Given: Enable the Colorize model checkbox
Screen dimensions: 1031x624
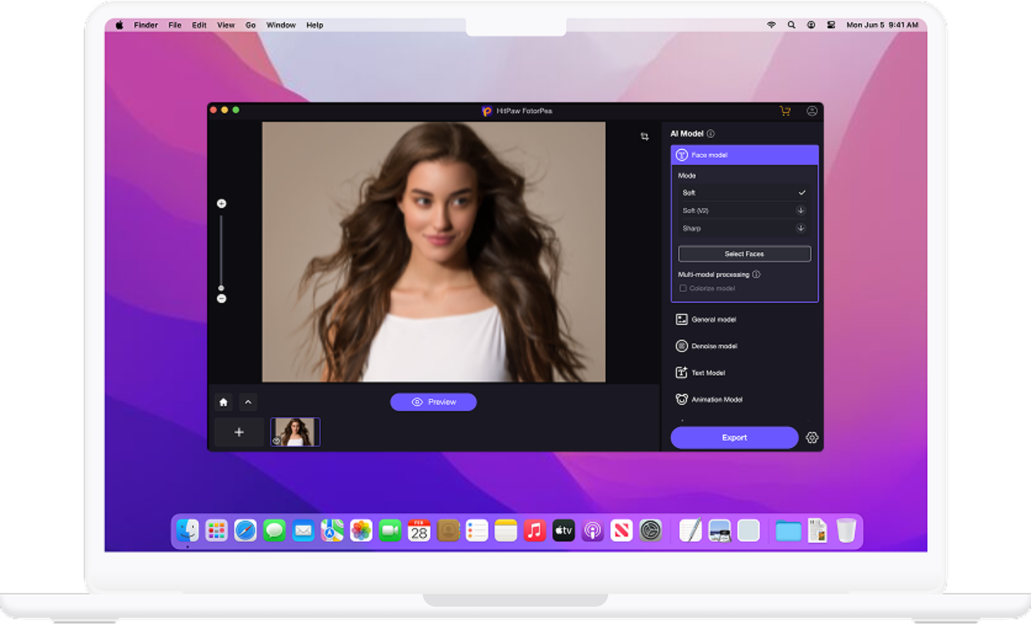Looking at the screenshot, I should point(683,288).
